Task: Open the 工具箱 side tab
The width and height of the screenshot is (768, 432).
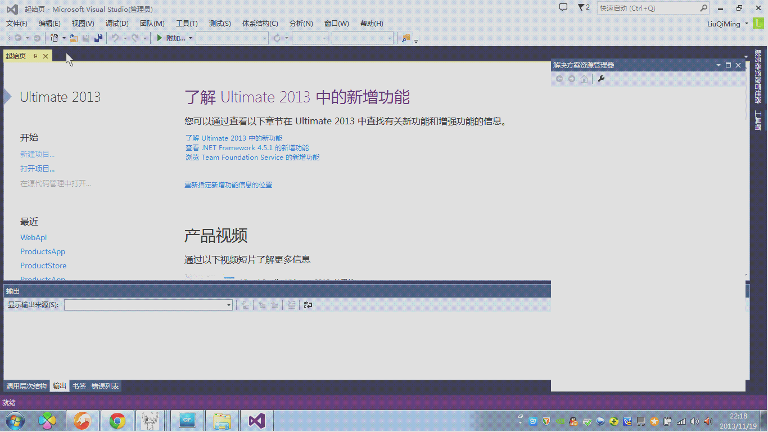Action: [758, 120]
